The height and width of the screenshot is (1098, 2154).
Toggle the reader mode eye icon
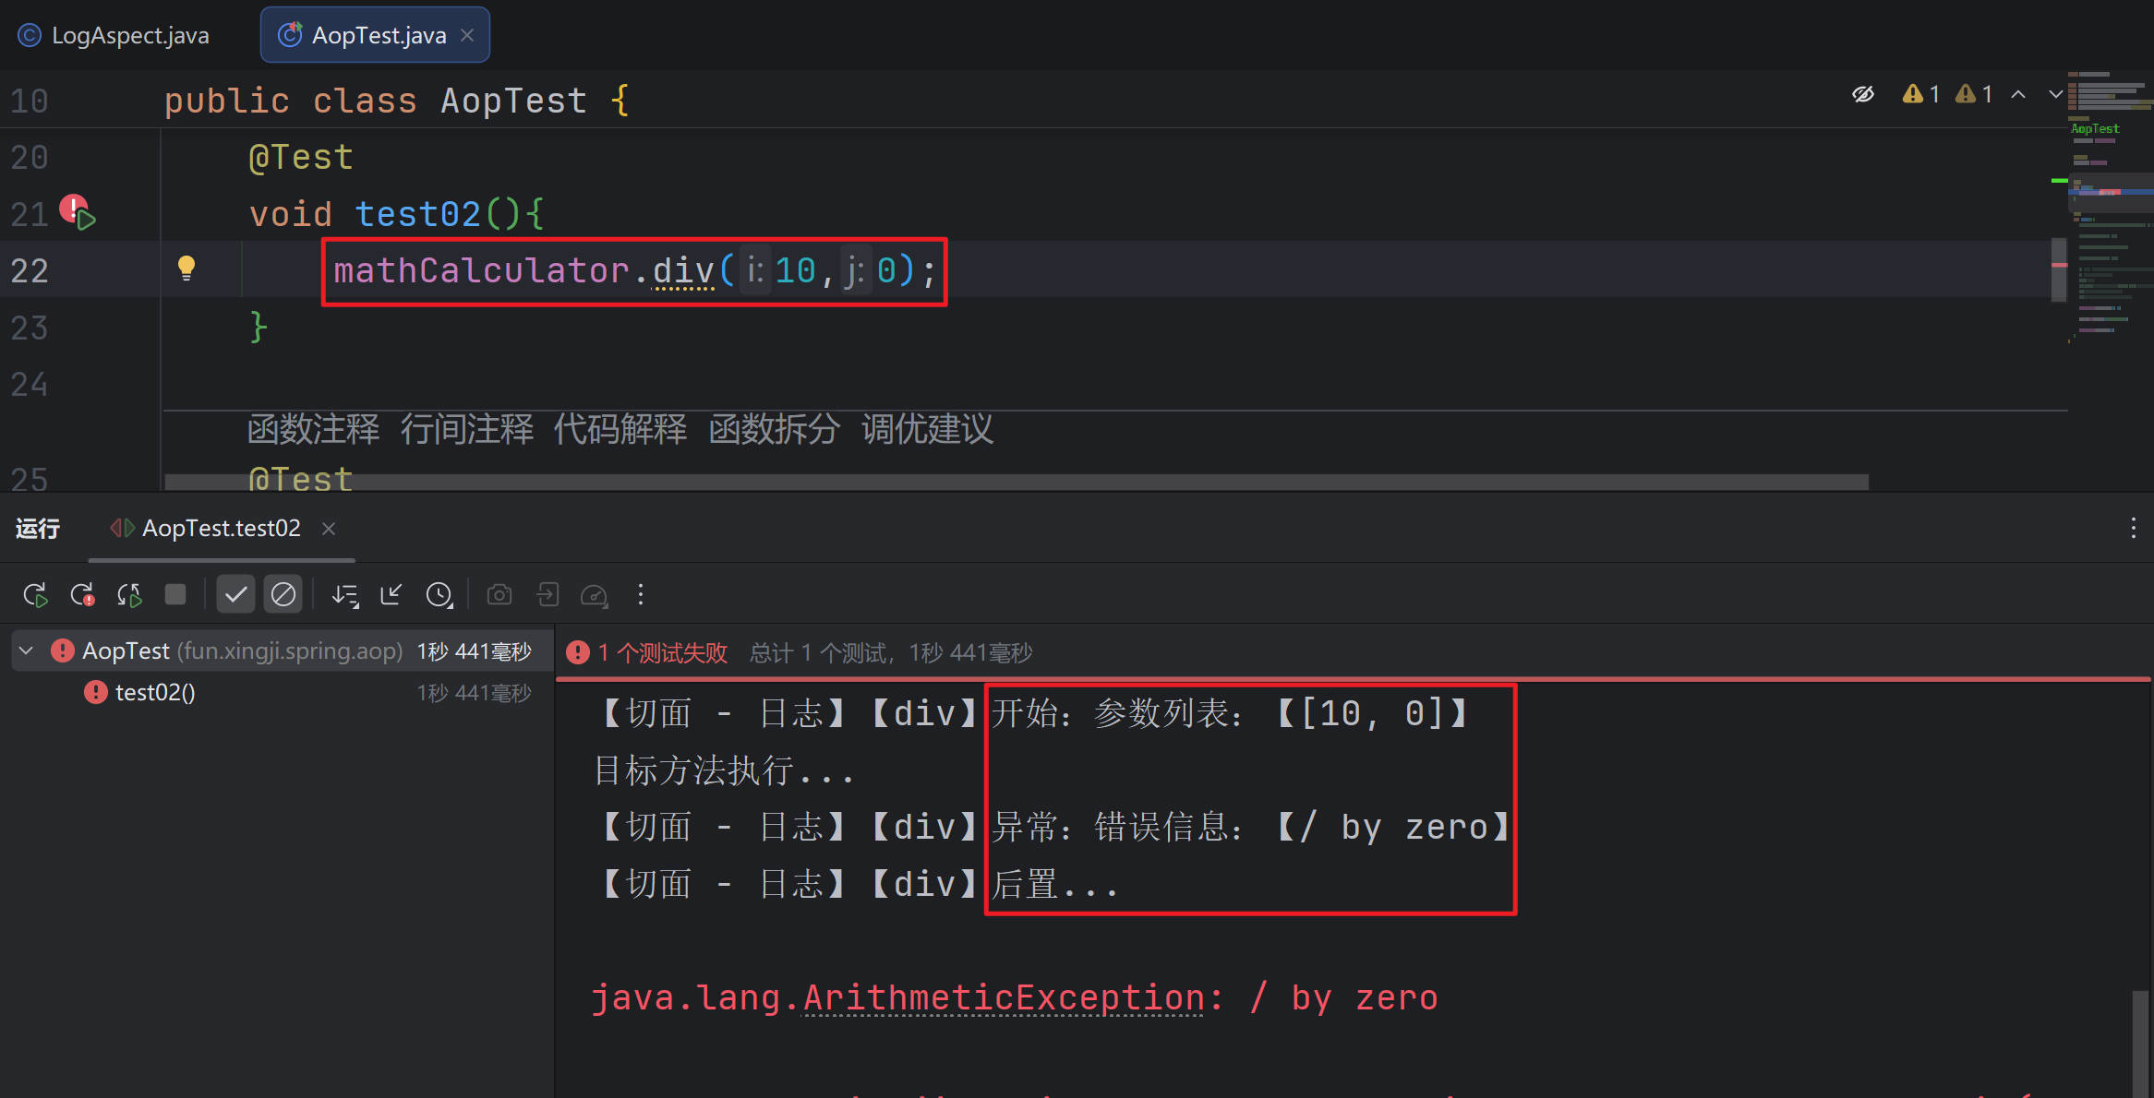pyautogui.click(x=1863, y=94)
